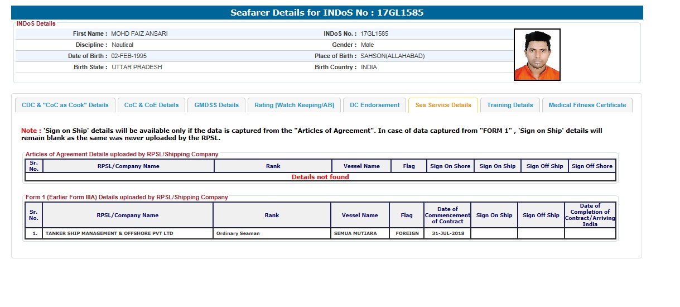Click the Date of Commencement of Contract header
680x307 pixels.
click(x=447, y=215)
